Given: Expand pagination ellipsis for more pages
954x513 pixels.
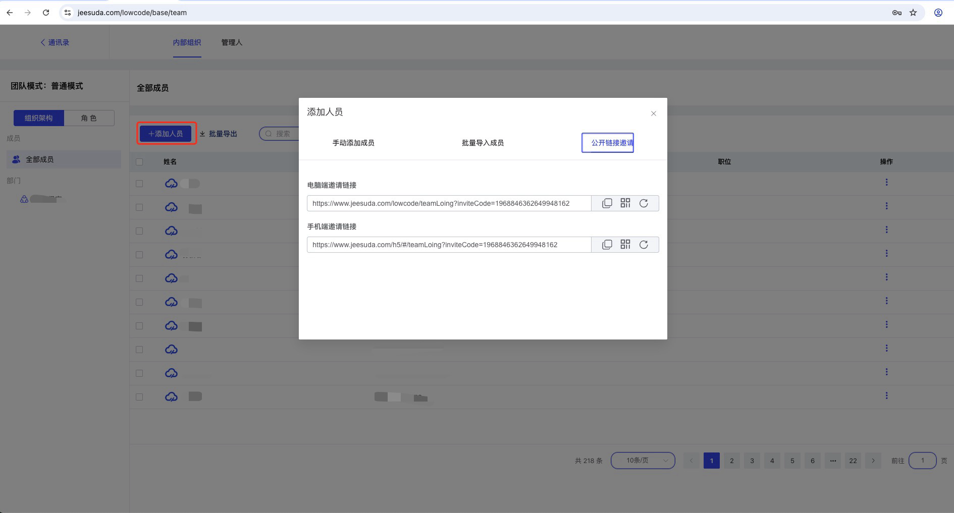Looking at the screenshot, I should pos(832,461).
